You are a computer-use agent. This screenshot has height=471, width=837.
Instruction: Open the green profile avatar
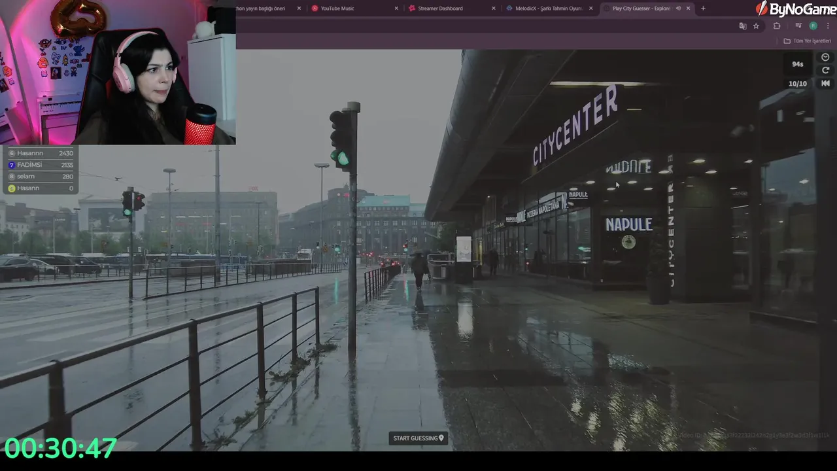tap(813, 26)
